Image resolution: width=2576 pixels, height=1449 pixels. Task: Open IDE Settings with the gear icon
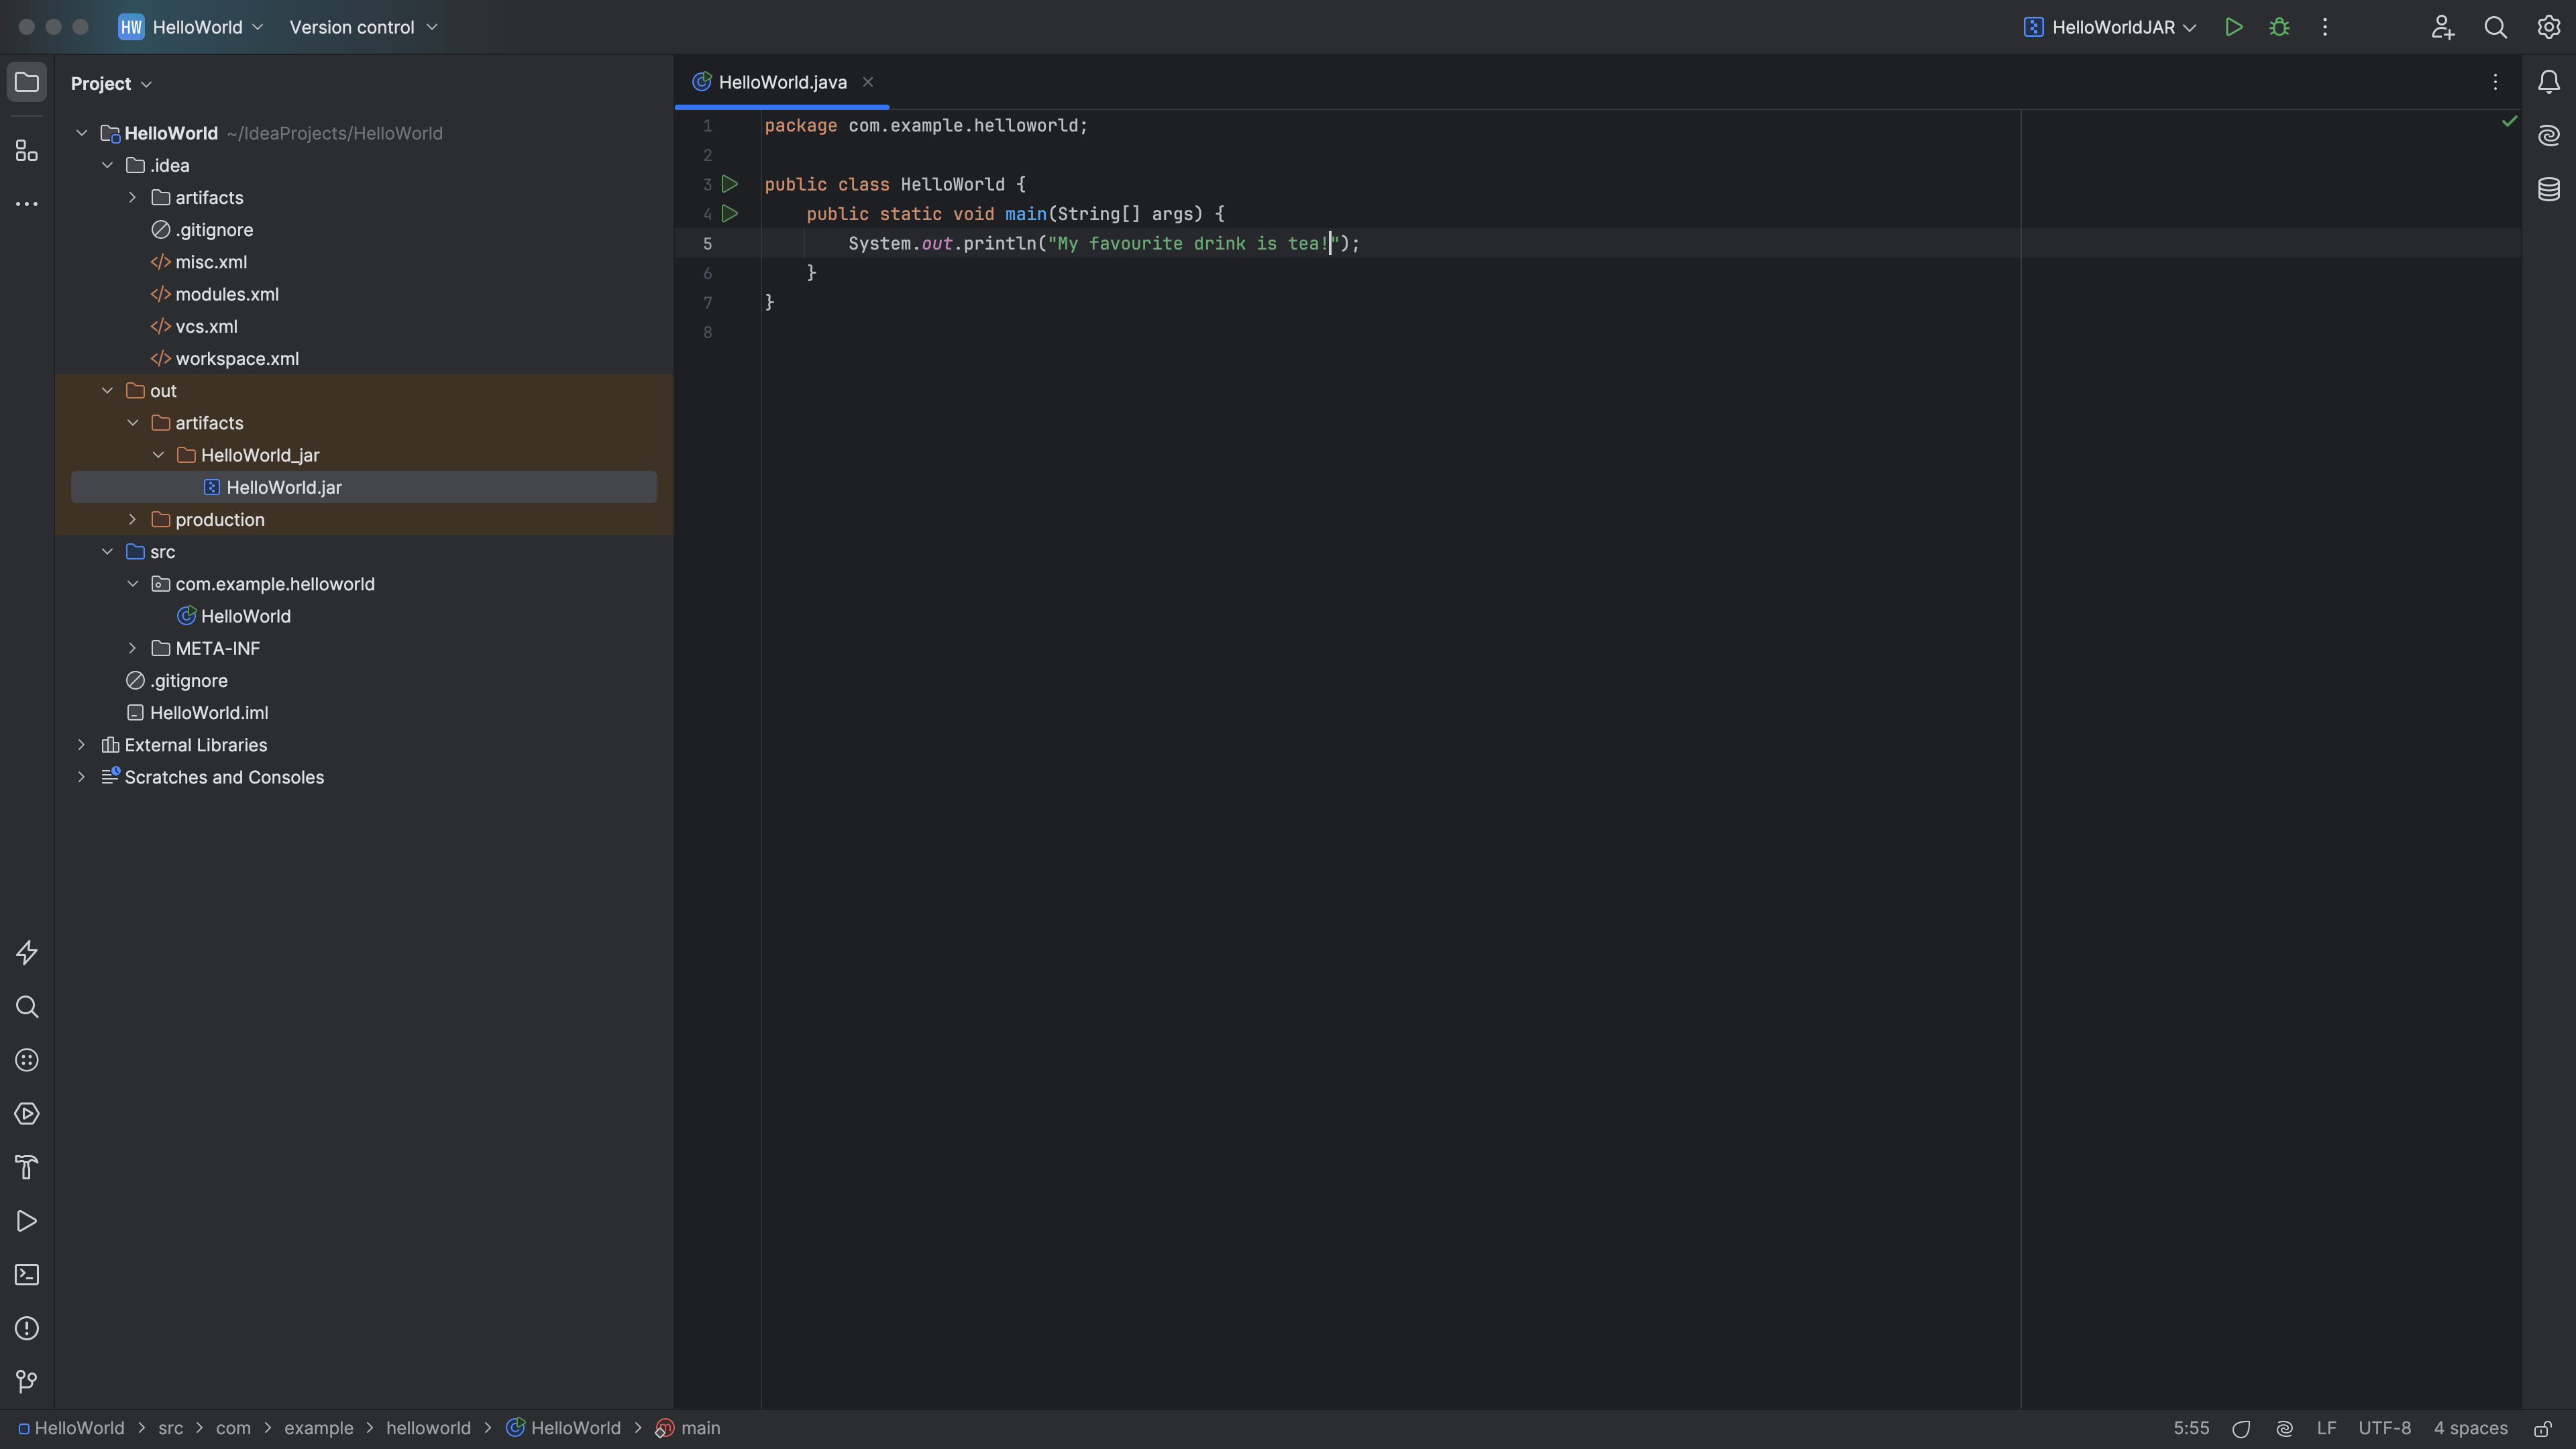point(2548,27)
